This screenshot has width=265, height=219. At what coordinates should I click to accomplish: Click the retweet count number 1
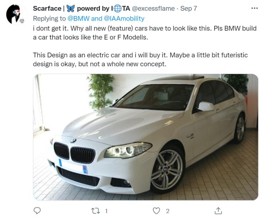tap(106, 211)
